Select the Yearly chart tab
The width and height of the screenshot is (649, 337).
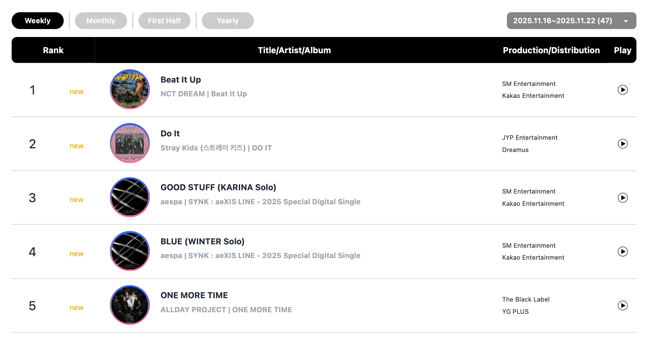pos(228,21)
